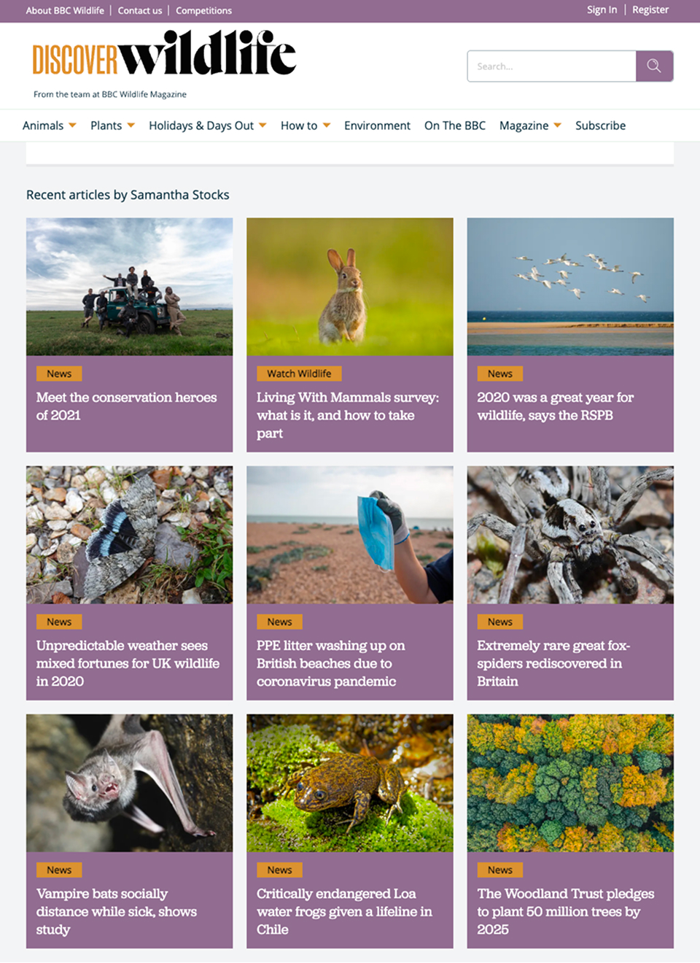700x963 pixels.
Task: Open Meet the conservation heroes of 2021
Action: point(127,406)
